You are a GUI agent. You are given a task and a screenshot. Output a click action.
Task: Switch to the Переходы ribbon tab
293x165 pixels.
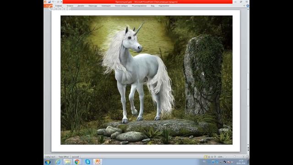coord(92,6)
